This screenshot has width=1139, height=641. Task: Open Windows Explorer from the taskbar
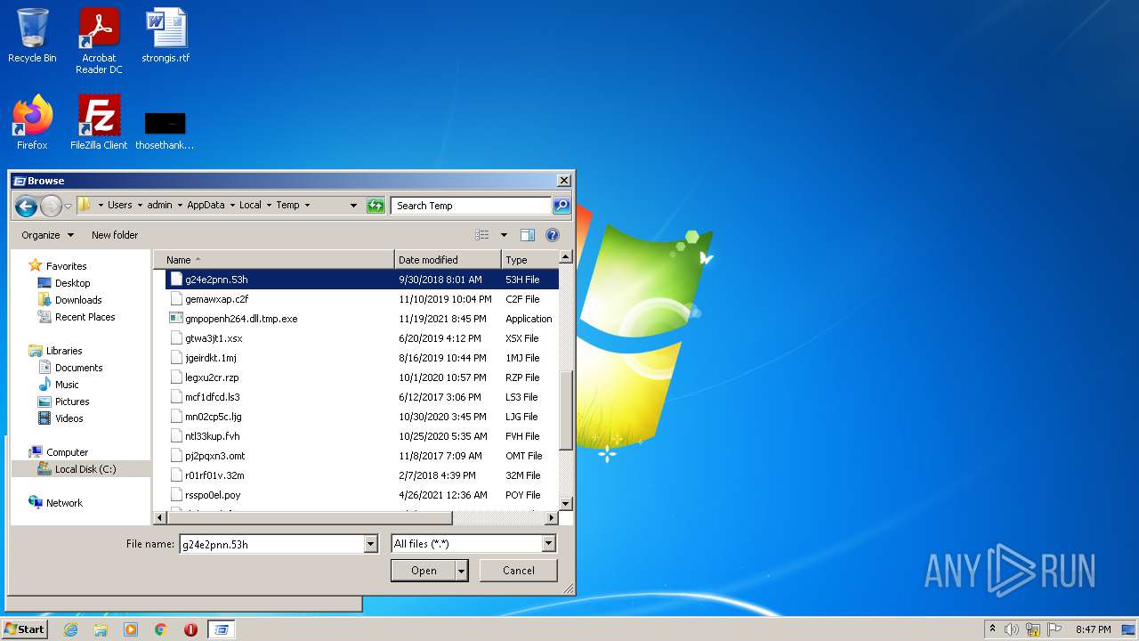(101, 629)
